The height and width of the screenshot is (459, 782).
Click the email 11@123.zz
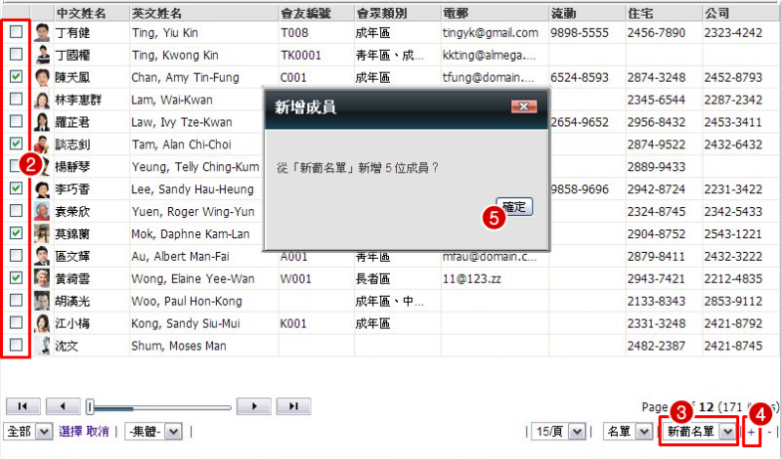tap(472, 279)
